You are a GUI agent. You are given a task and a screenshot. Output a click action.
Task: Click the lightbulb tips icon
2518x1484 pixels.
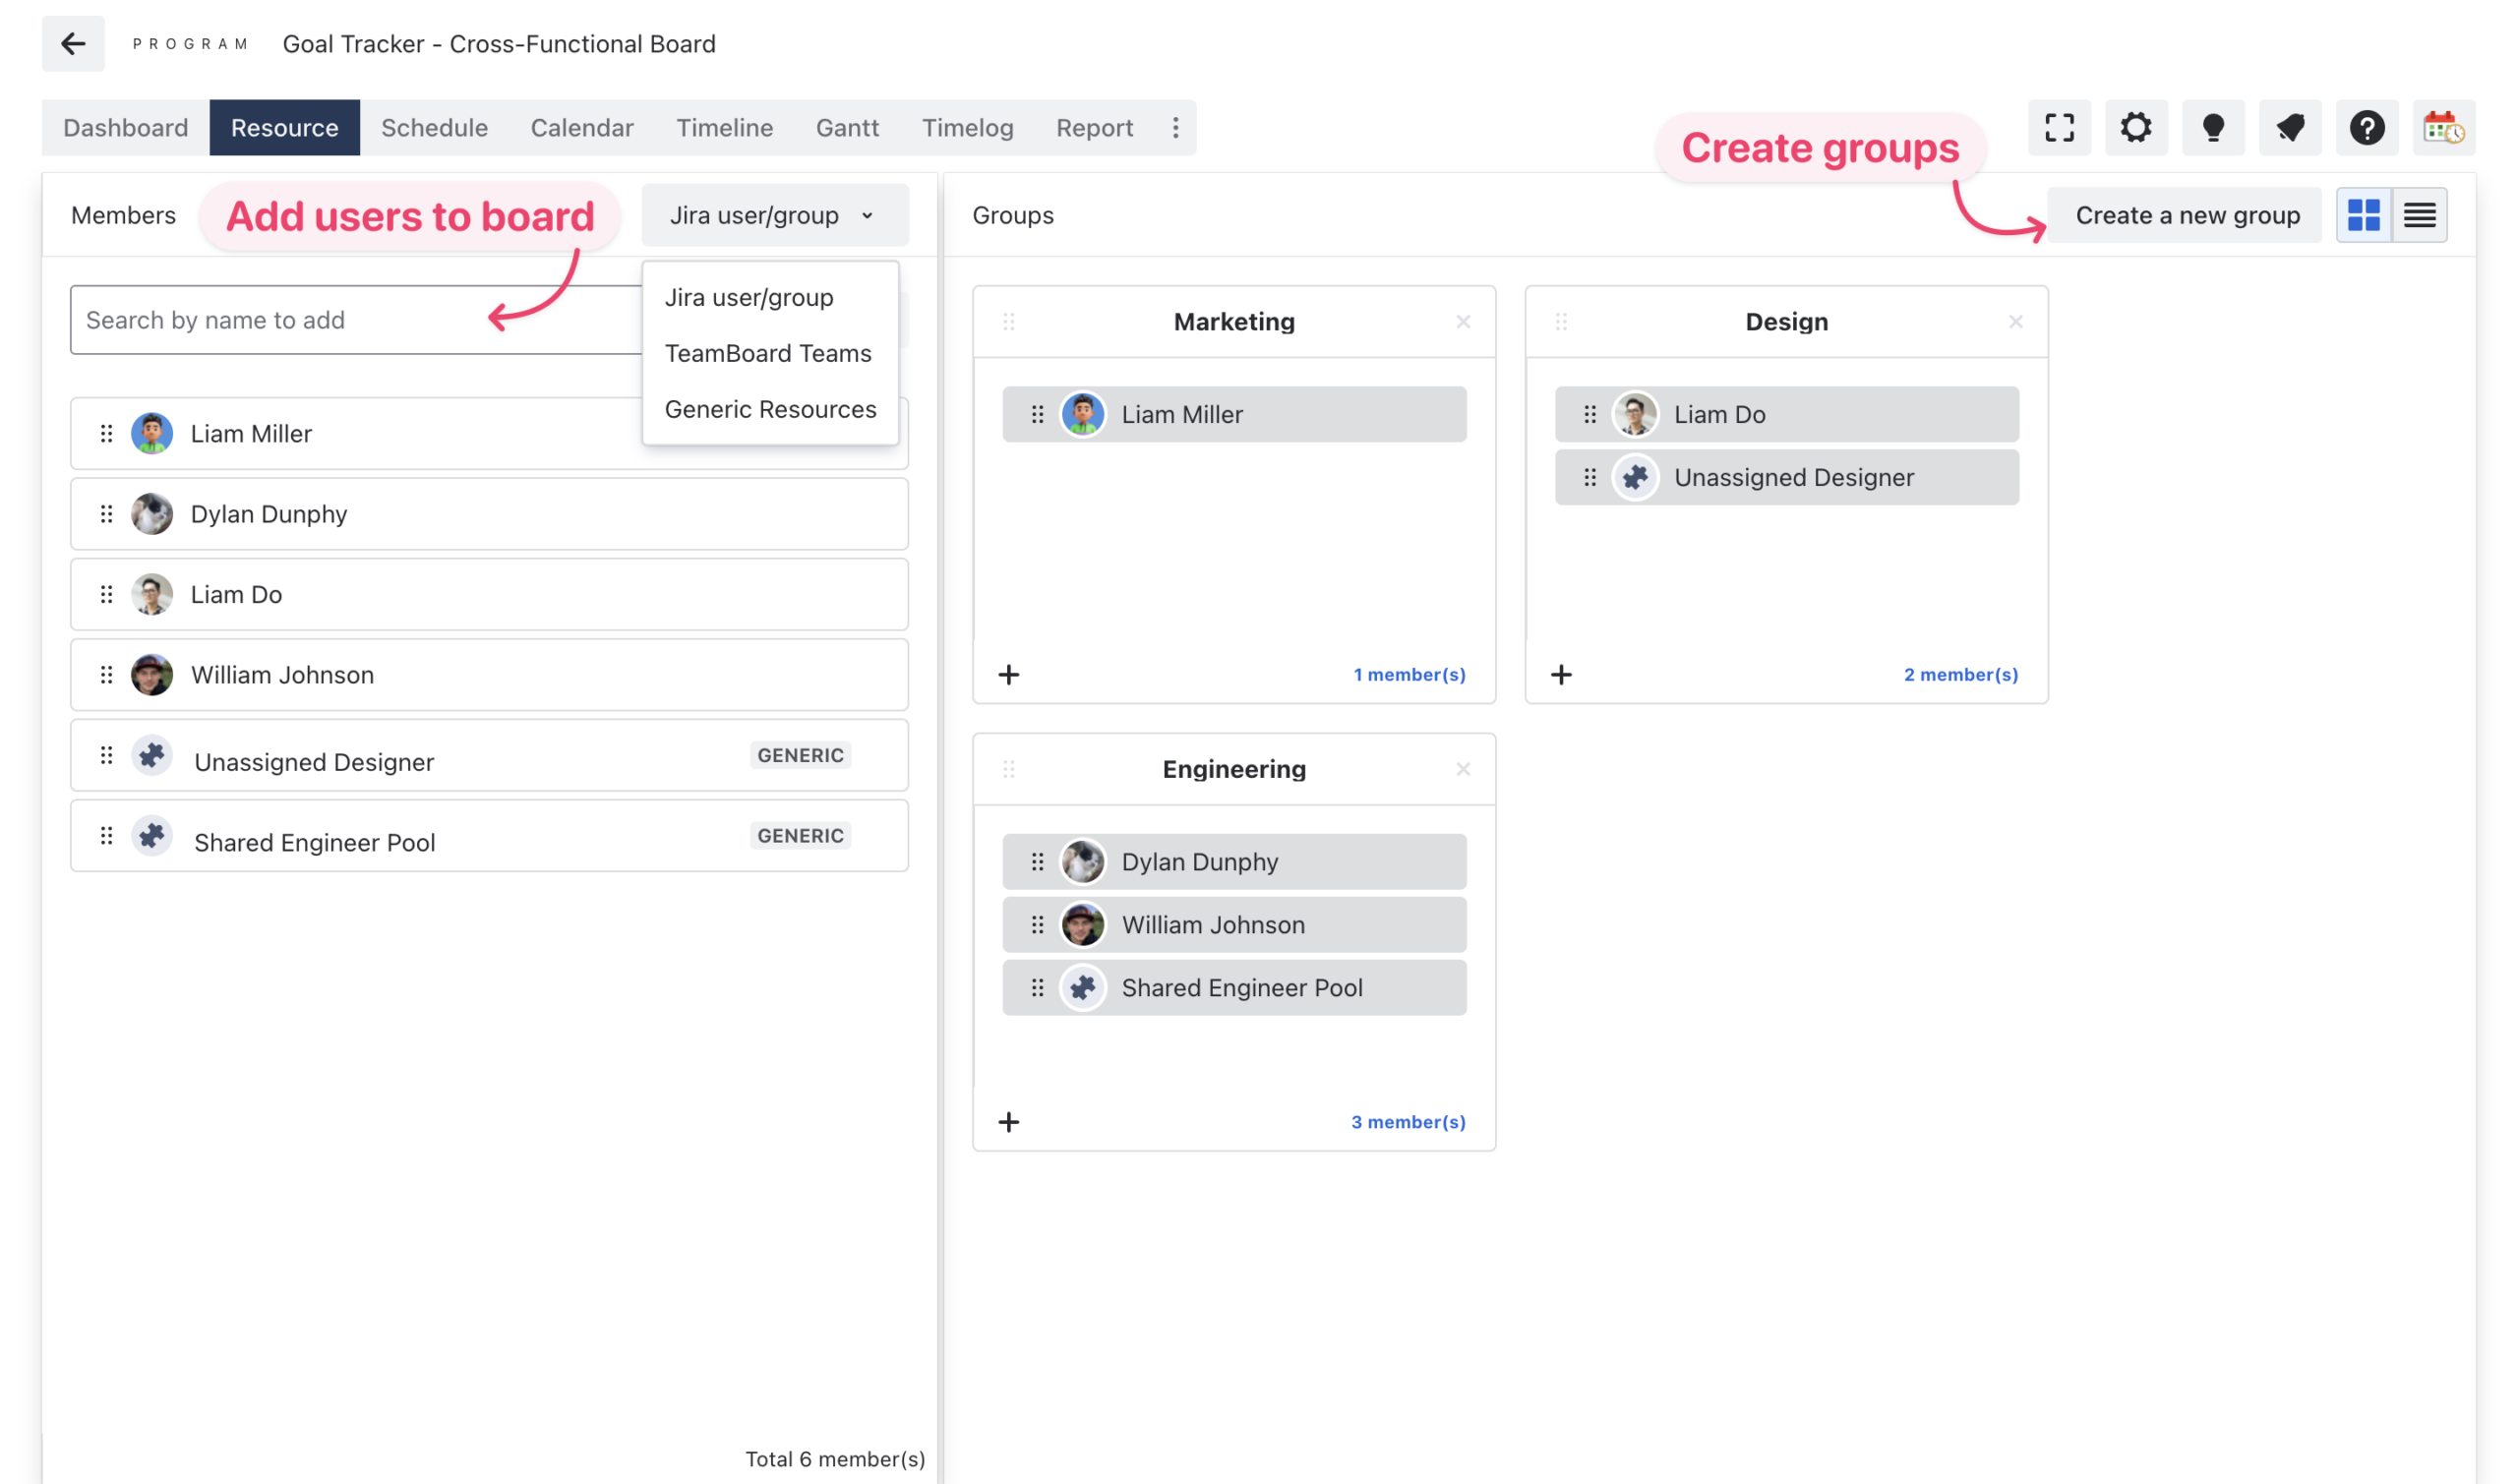(x=2212, y=128)
